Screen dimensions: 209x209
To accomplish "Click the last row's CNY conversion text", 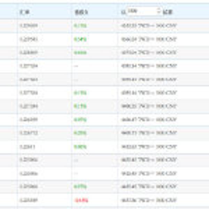I will [x=149, y=200].
